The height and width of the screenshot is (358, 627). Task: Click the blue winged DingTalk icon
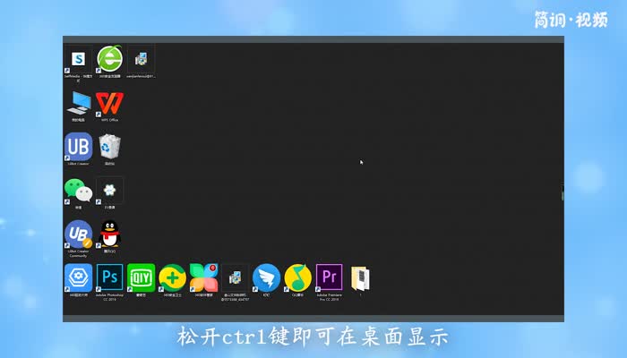pyautogui.click(x=266, y=277)
